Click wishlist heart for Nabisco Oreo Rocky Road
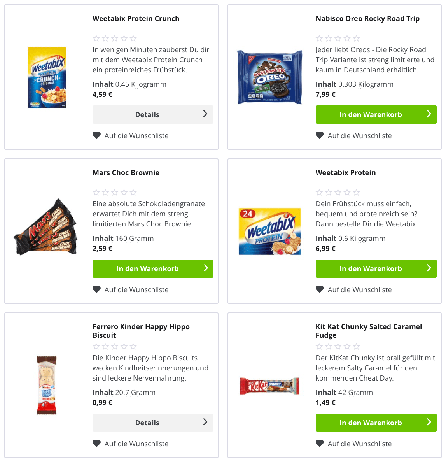The height and width of the screenshot is (463, 448). (320, 135)
